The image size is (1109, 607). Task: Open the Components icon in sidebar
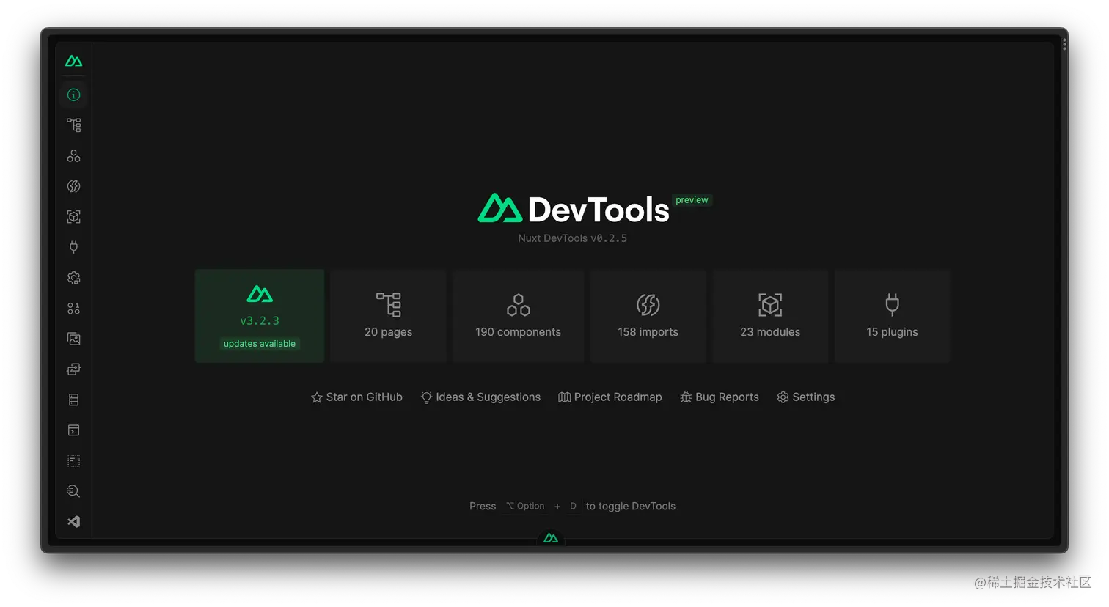click(x=73, y=155)
